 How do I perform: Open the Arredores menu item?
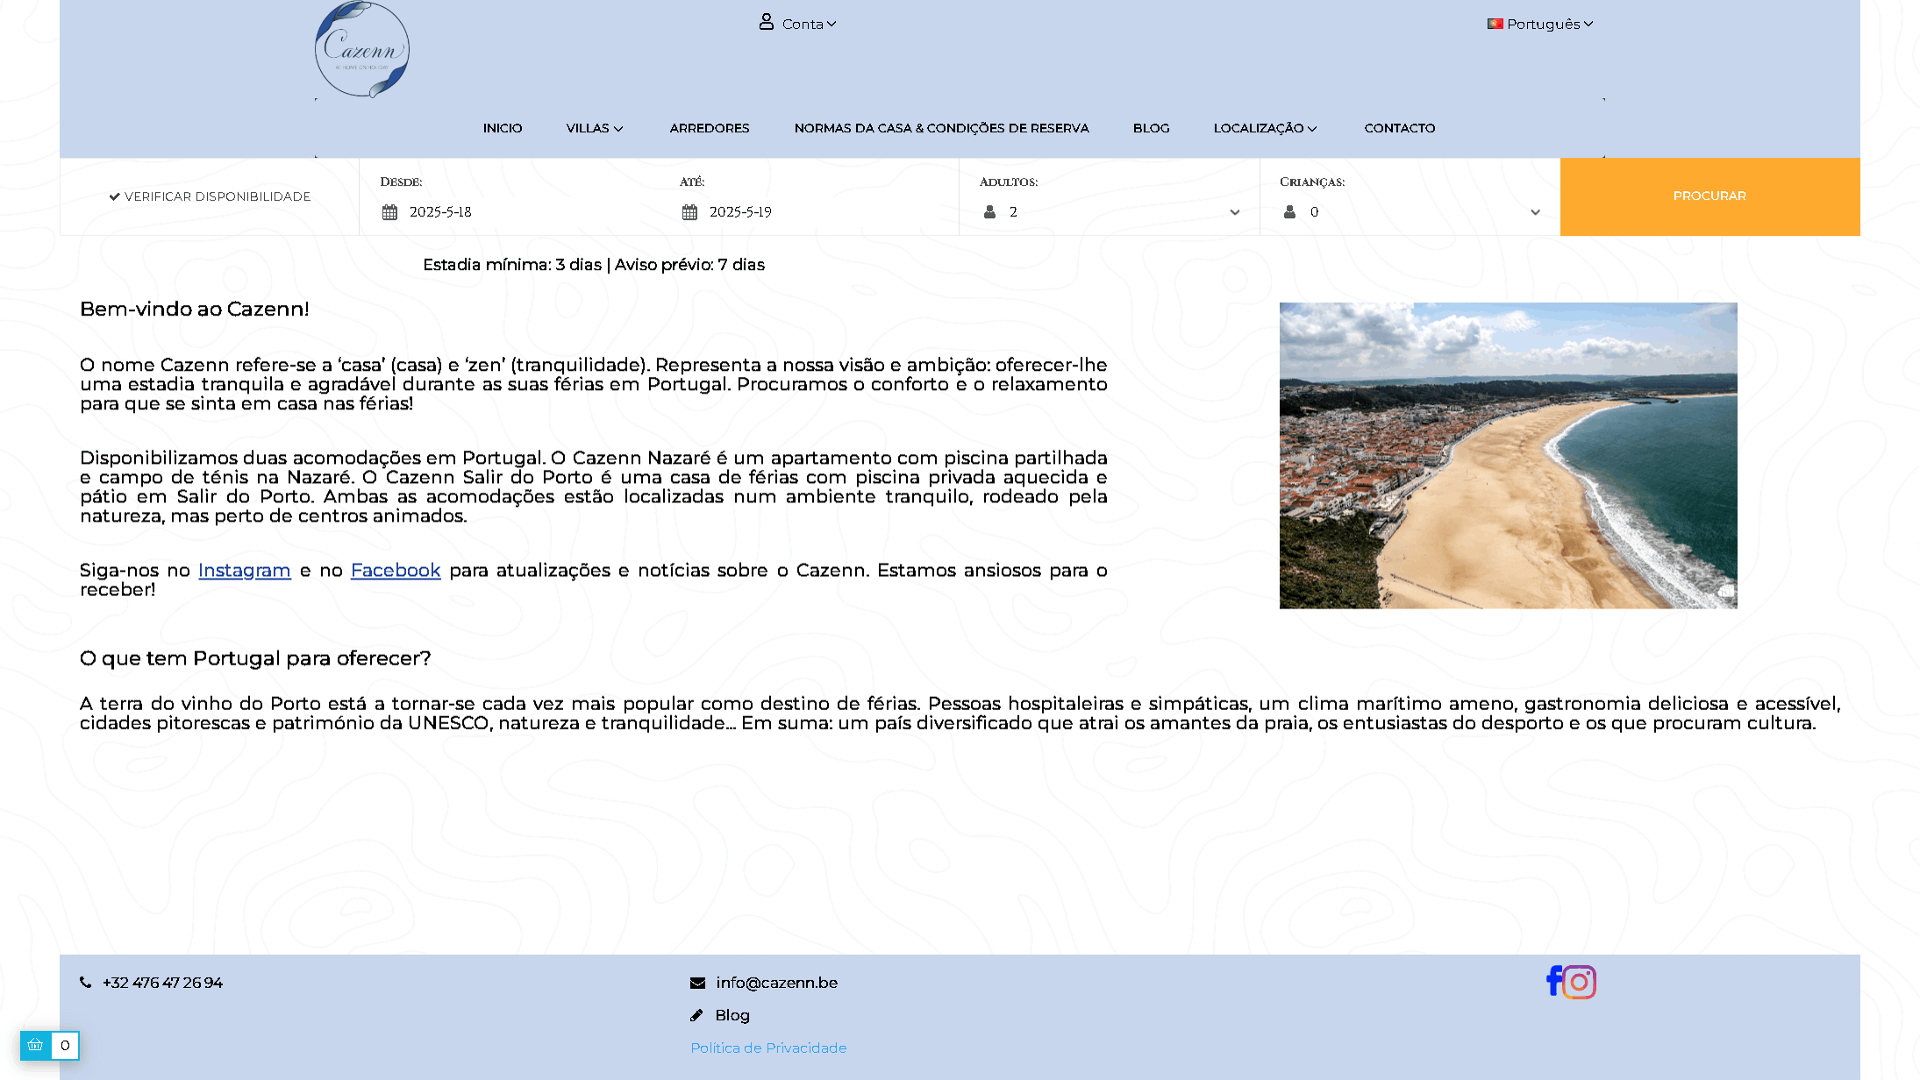tap(709, 128)
